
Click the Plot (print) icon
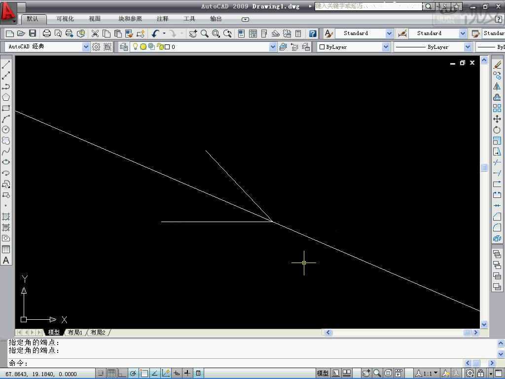click(47, 33)
